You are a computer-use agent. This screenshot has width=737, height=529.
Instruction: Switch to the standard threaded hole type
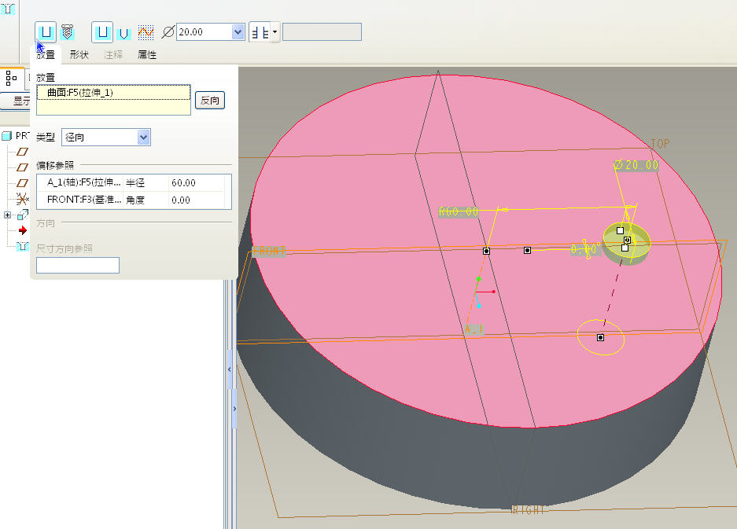click(x=68, y=32)
